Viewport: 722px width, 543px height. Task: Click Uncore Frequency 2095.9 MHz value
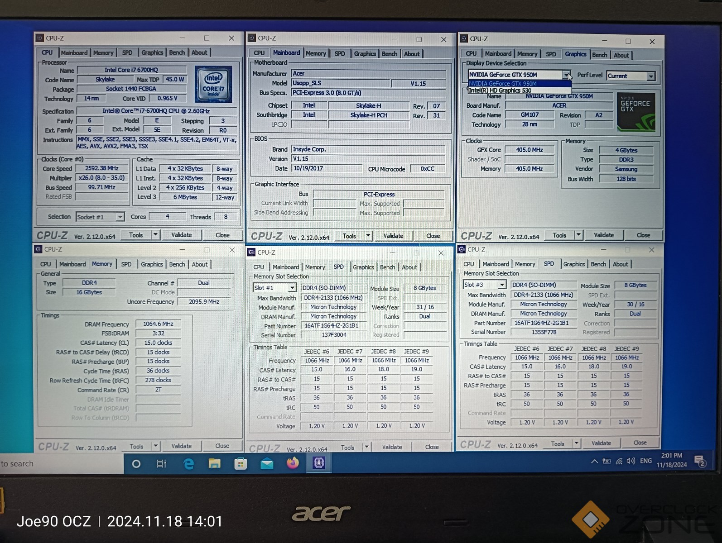point(204,302)
